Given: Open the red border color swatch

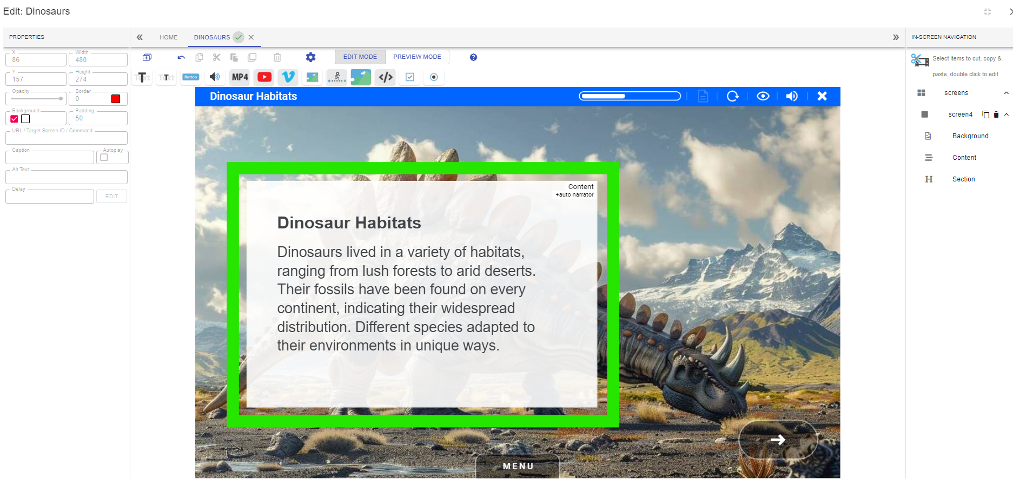Looking at the screenshot, I should [x=116, y=99].
